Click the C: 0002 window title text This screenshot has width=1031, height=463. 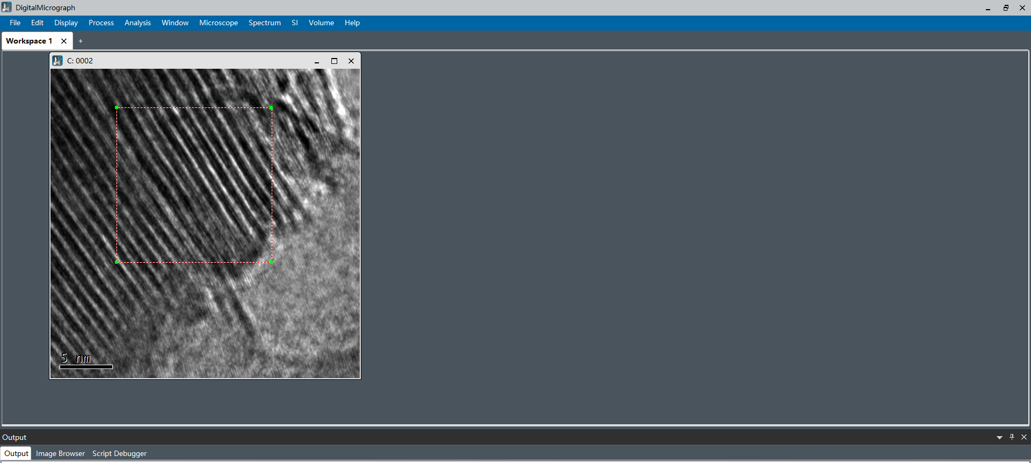click(x=80, y=61)
